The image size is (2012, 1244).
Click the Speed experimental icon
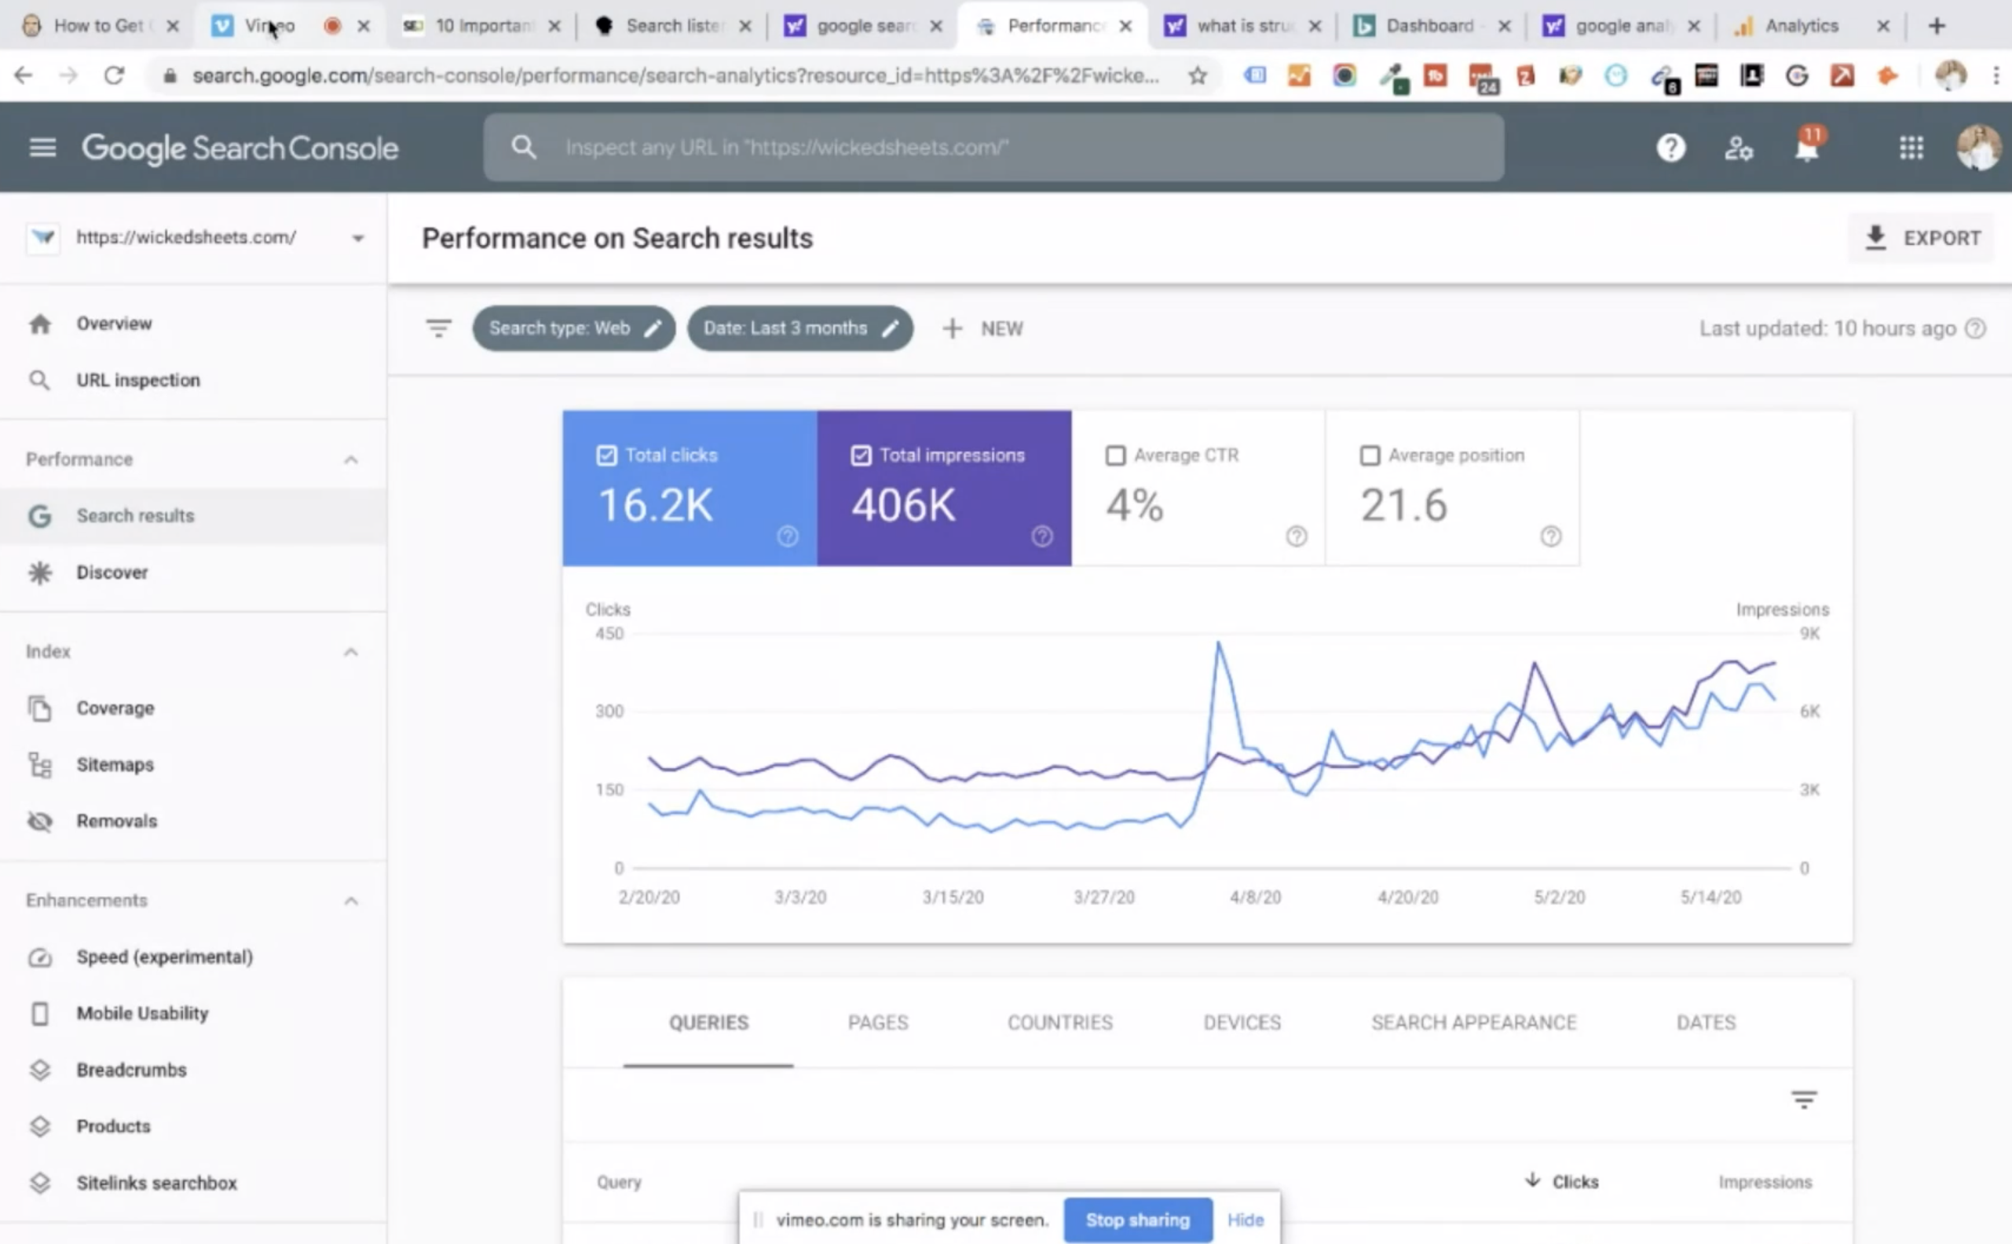pyautogui.click(x=38, y=955)
